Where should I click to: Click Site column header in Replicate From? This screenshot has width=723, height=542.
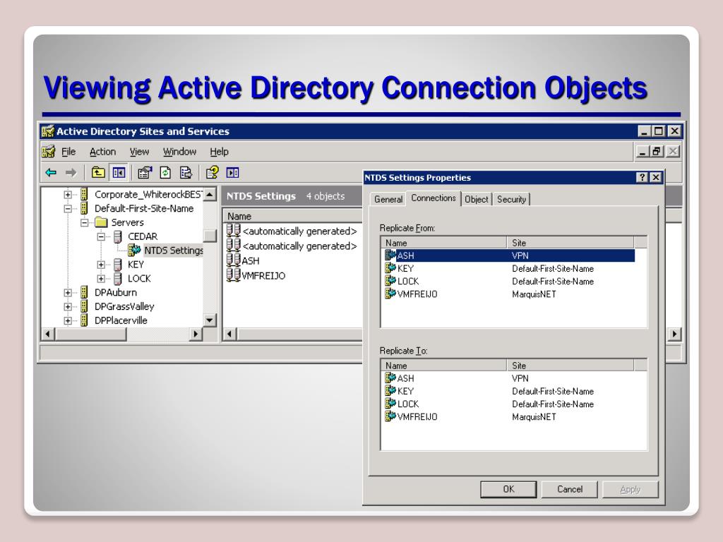570,243
